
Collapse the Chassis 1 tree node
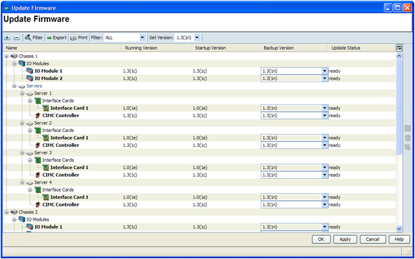[6, 56]
